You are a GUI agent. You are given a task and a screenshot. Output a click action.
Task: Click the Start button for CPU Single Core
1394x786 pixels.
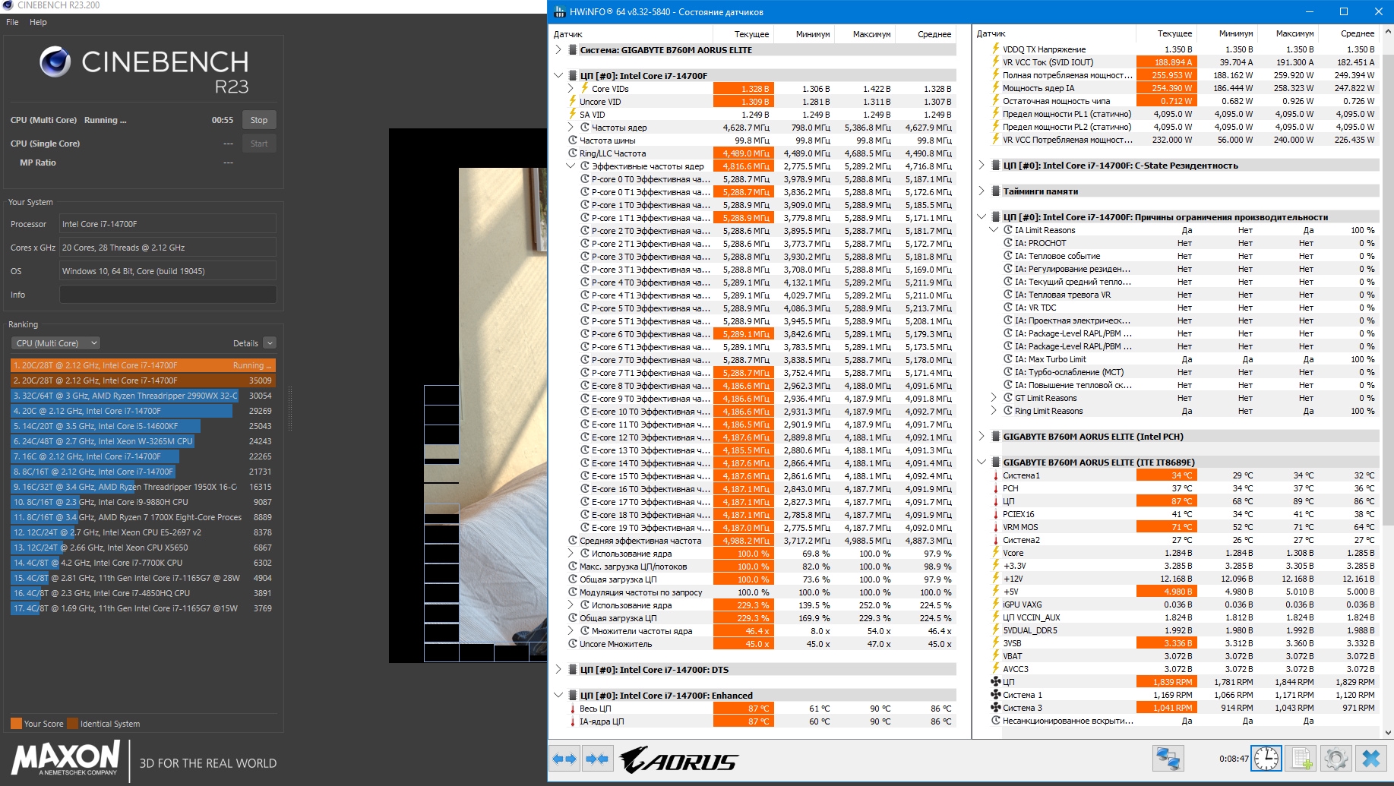[259, 144]
